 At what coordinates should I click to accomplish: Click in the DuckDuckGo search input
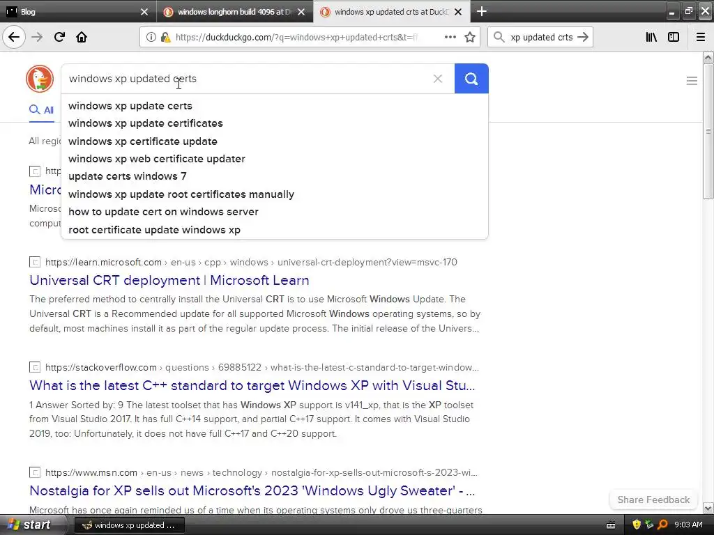[x=246, y=79]
